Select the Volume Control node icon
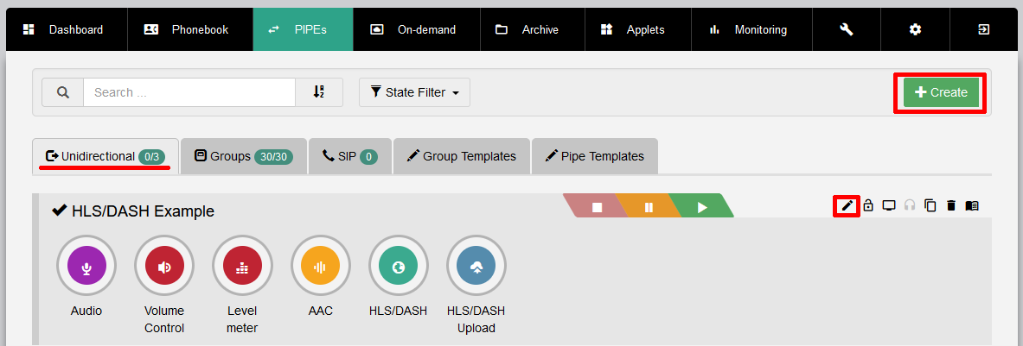Image resolution: width=1023 pixels, height=346 pixels. (164, 268)
